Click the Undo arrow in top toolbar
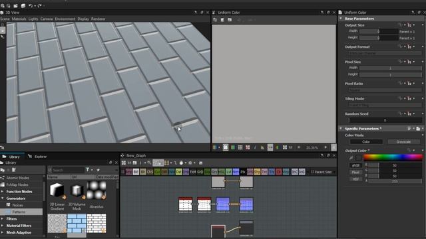This screenshot has width=426, height=239. pyautogui.click(x=31, y=6)
